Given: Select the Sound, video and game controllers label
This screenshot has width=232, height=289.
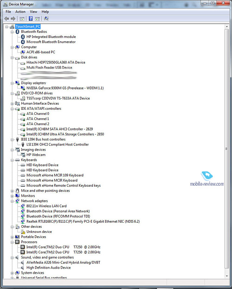Looking at the screenshot, I should [47, 258].
